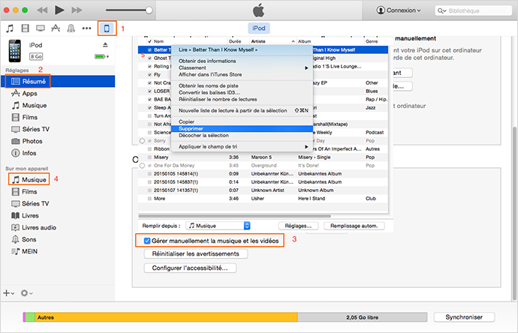Open the Music library icon in toolbar

click(10, 28)
